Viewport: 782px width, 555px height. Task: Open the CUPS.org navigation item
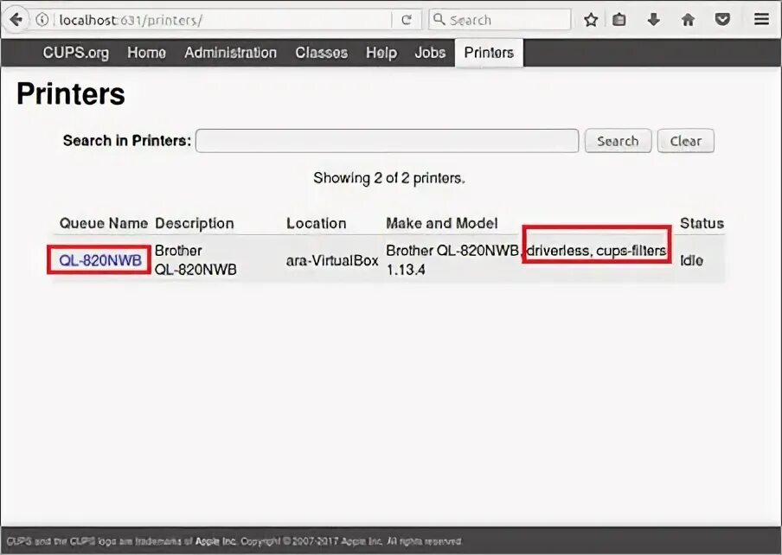tap(76, 53)
